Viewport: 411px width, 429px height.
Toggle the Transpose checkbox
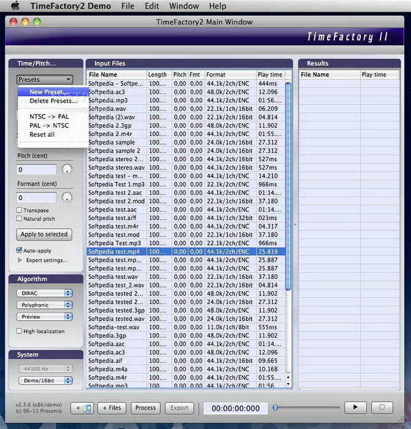tap(19, 210)
